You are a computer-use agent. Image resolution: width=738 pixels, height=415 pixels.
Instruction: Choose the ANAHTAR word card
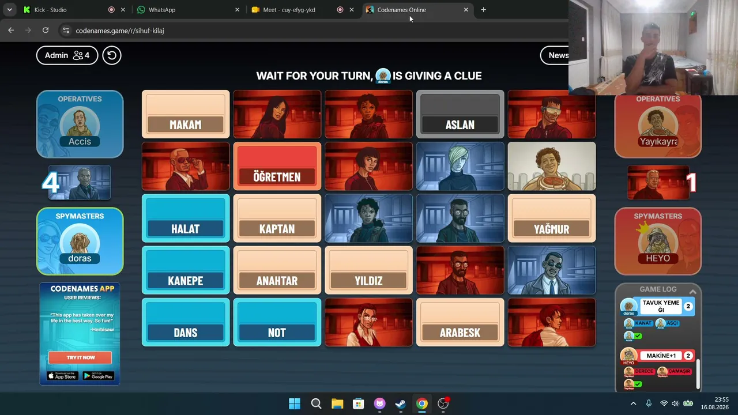pos(277,270)
